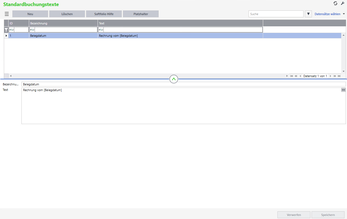The width and height of the screenshot is (347, 219).
Task: Click the grid filter funnel icon
Action: pyautogui.click(x=6, y=30)
